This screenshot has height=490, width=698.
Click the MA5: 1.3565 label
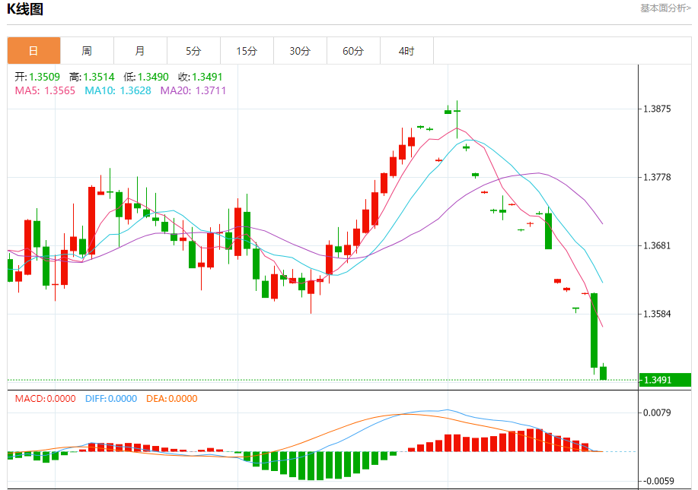click(45, 90)
